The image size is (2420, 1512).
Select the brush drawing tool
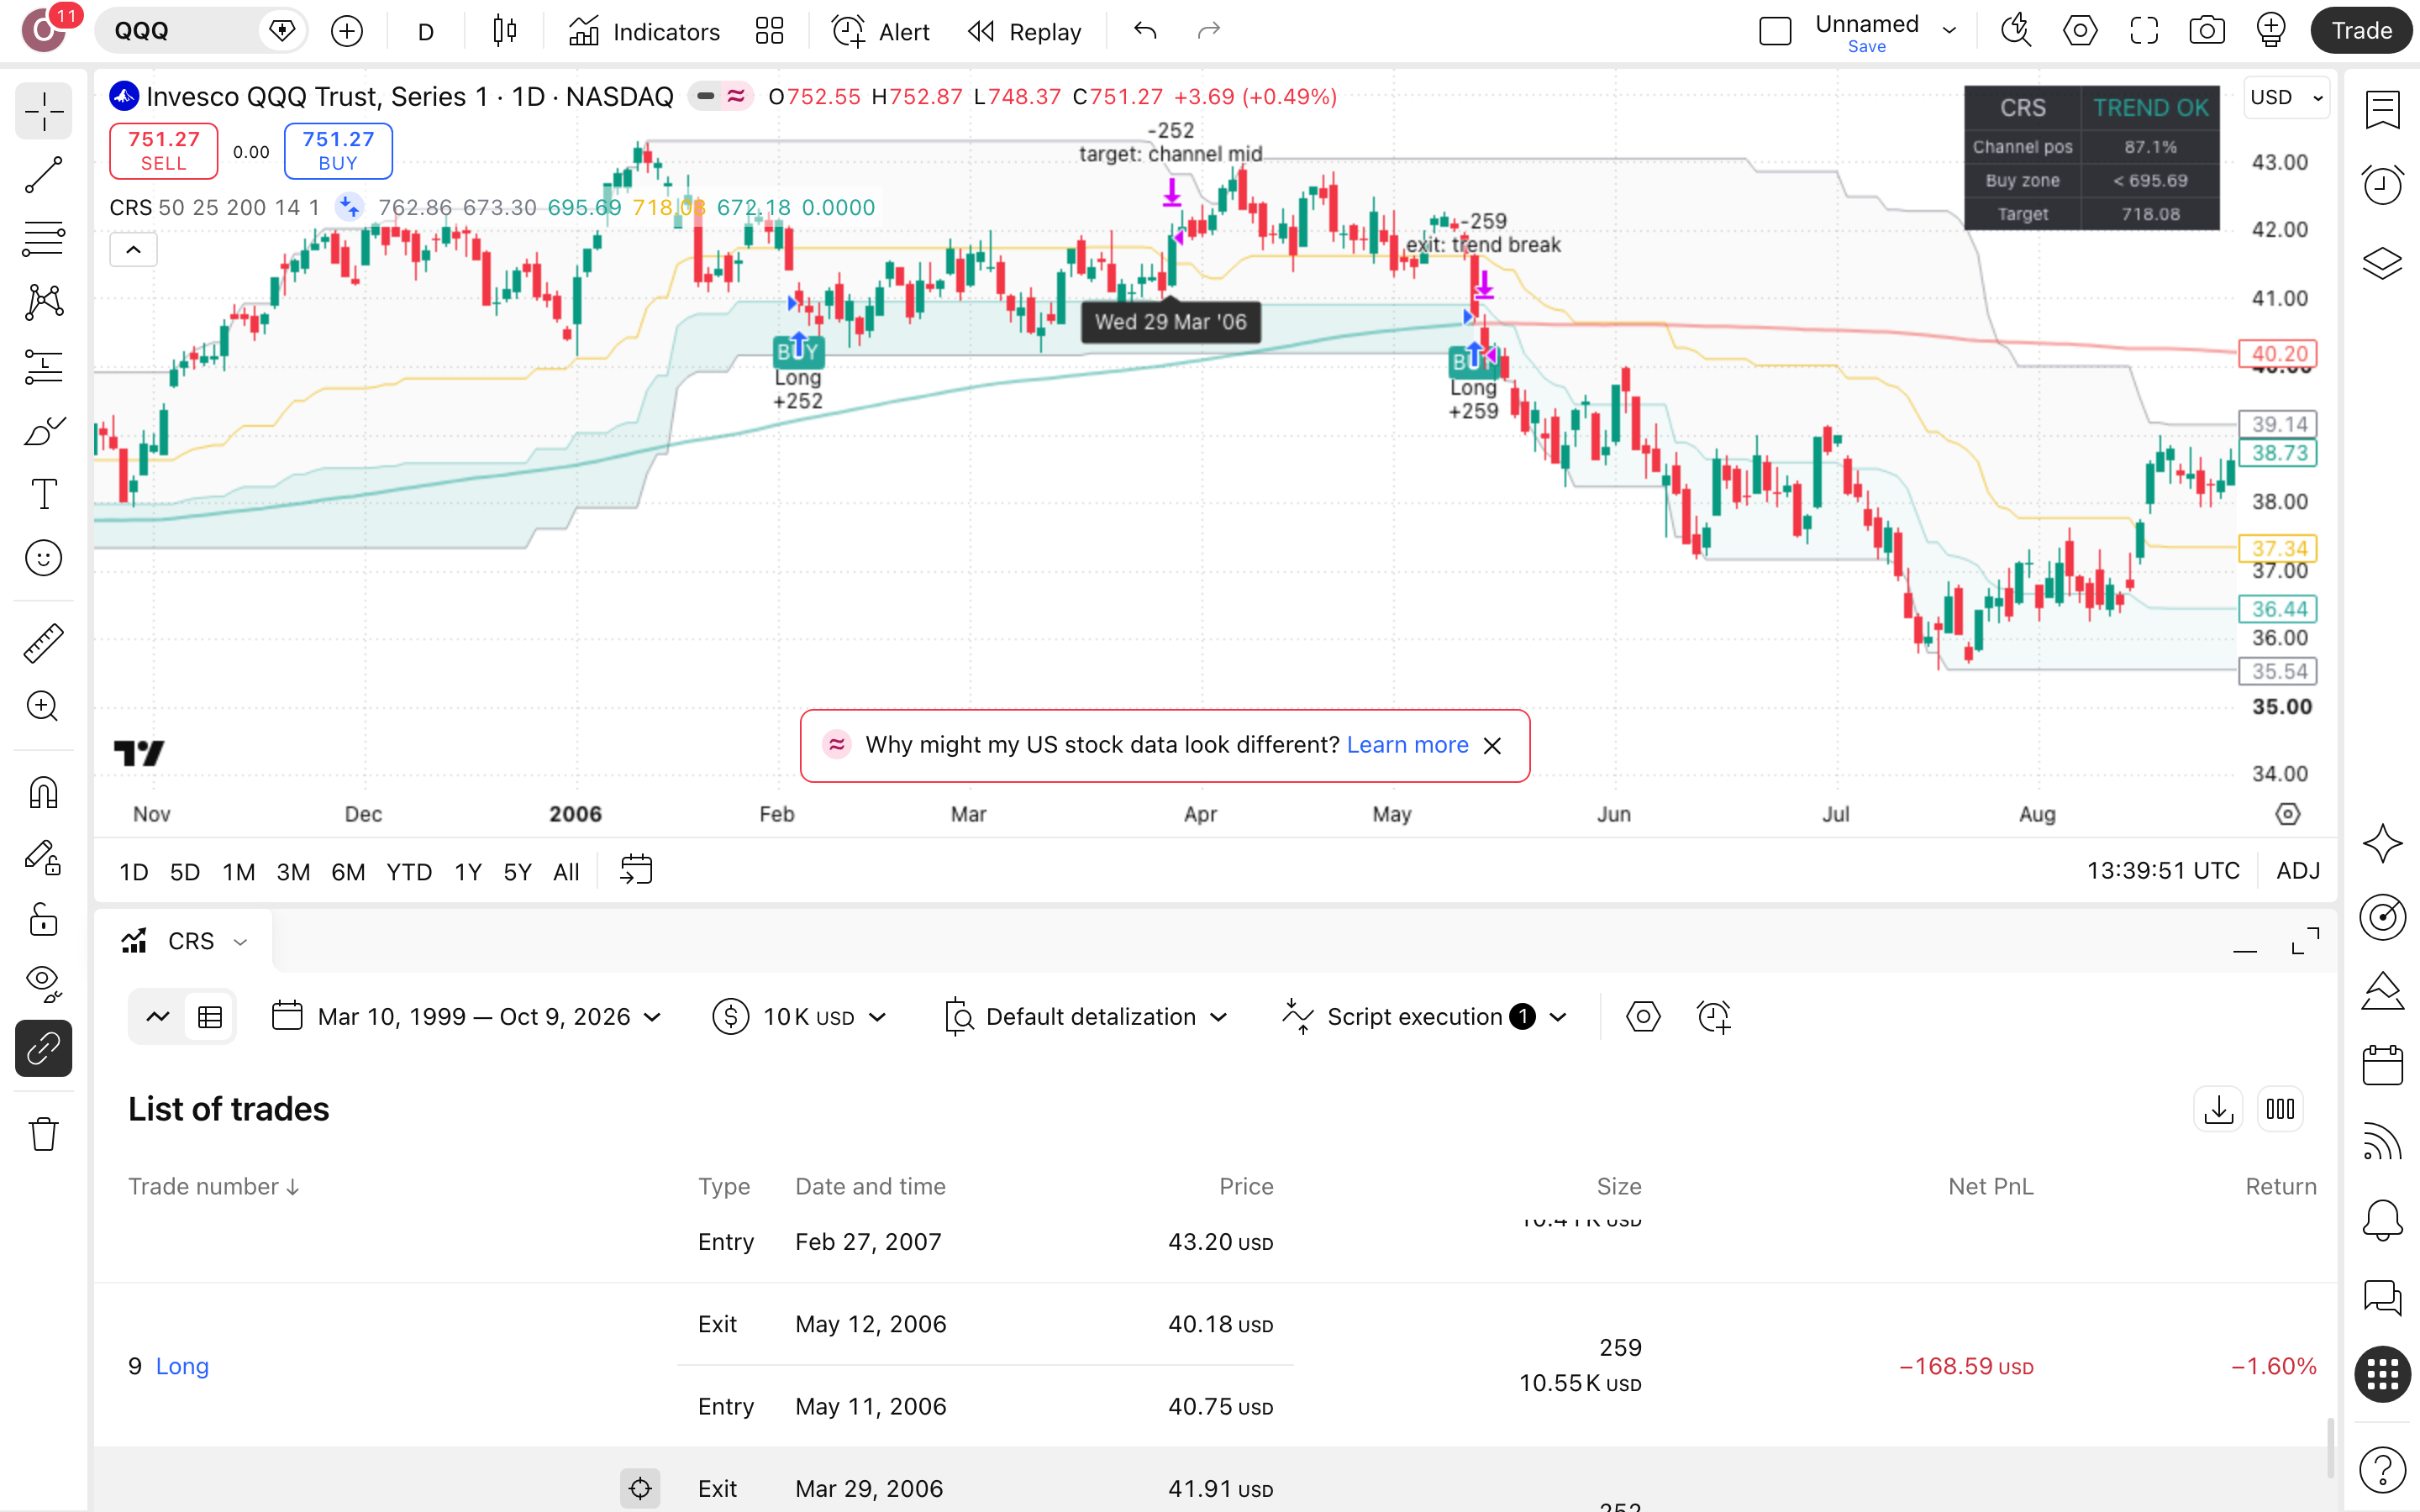(44, 430)
